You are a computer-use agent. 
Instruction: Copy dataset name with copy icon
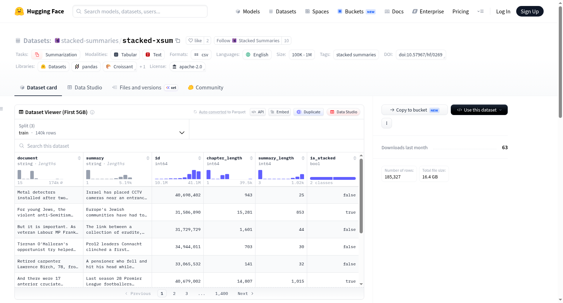click(x=178, y=40)
